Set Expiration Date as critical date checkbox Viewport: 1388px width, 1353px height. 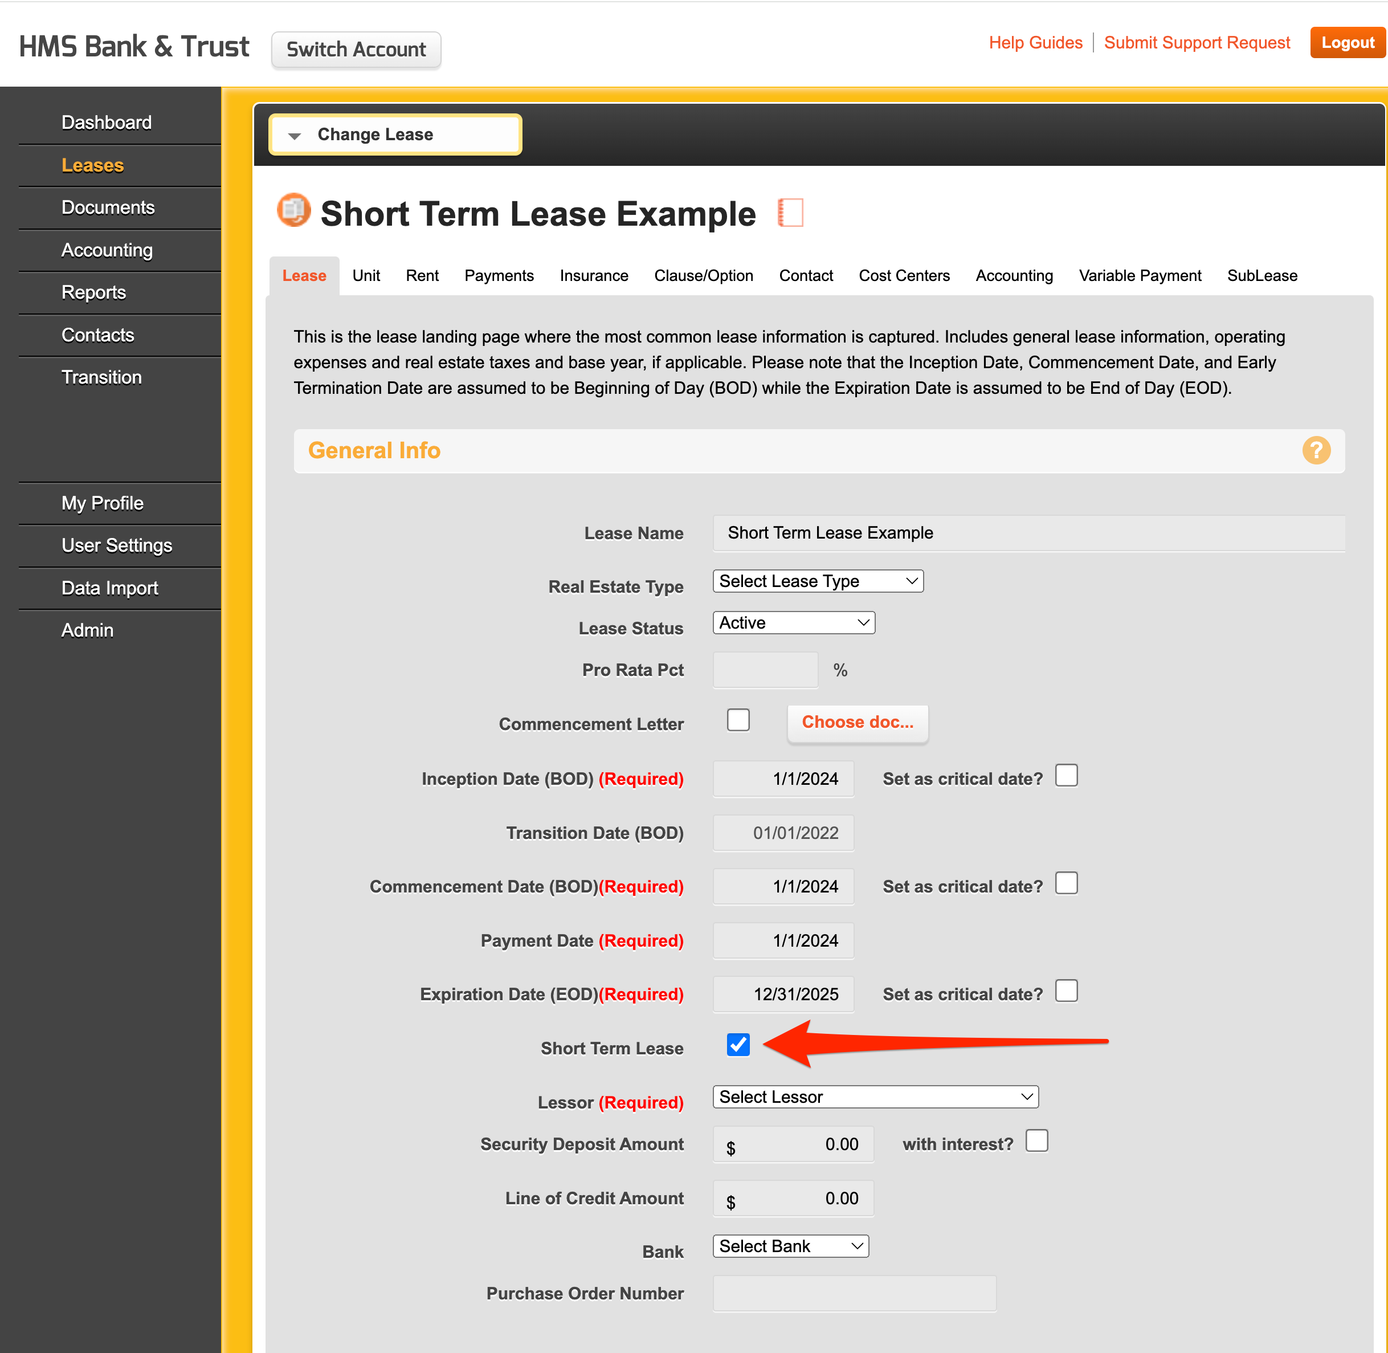pos(1066,991)
